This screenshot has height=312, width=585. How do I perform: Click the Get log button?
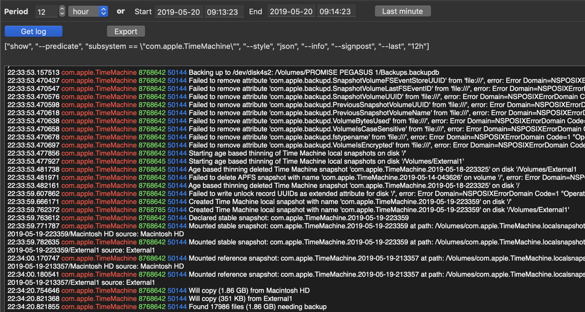point(33,31)
